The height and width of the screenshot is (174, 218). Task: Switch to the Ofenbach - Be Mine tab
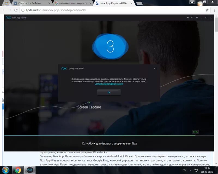32,3
